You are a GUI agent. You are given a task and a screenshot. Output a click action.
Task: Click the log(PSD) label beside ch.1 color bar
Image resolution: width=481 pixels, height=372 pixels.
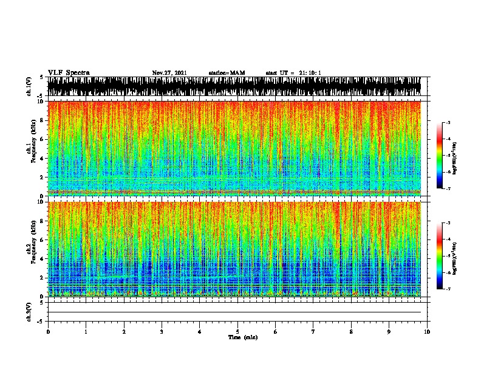[454, 159]
